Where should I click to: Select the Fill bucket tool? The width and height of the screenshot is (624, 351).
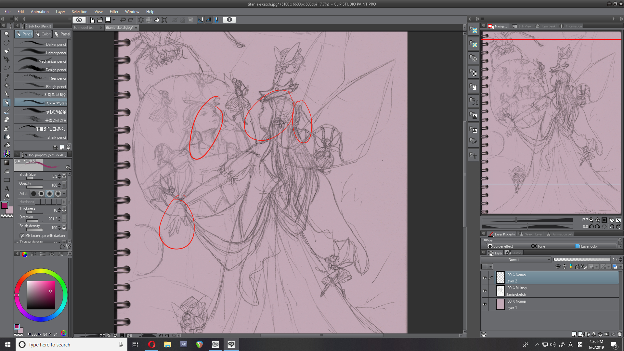tap(6, 145)
